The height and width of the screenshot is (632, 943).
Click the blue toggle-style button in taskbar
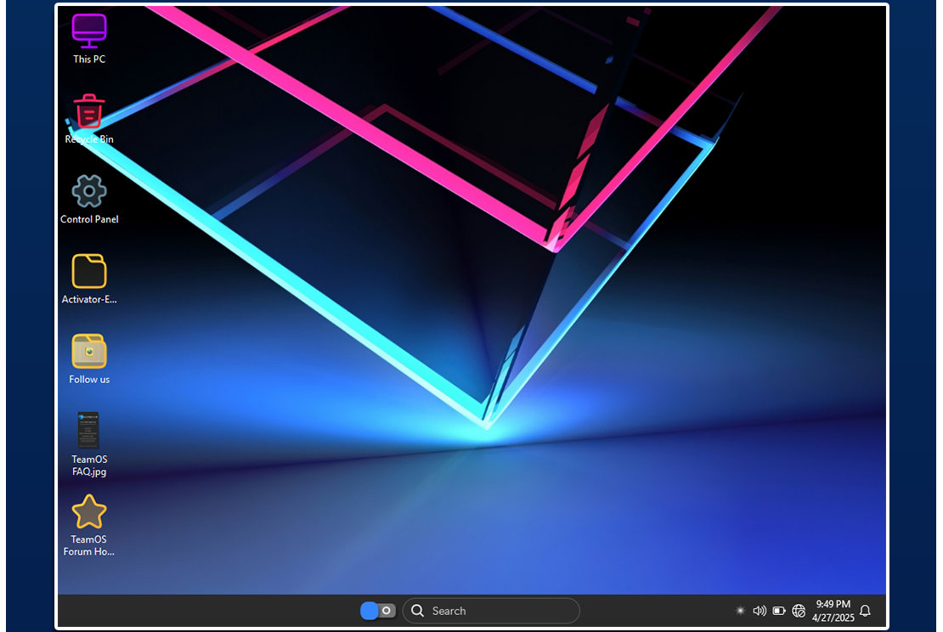(x=378, y=611)
